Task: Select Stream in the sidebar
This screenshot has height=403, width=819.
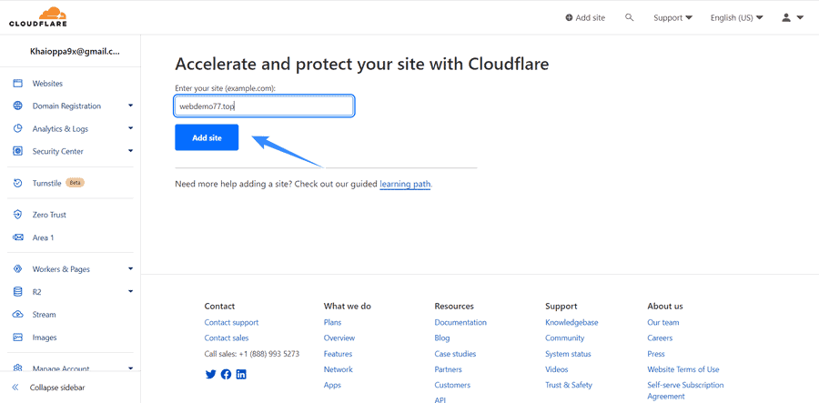Action: [x=44, y=315]
